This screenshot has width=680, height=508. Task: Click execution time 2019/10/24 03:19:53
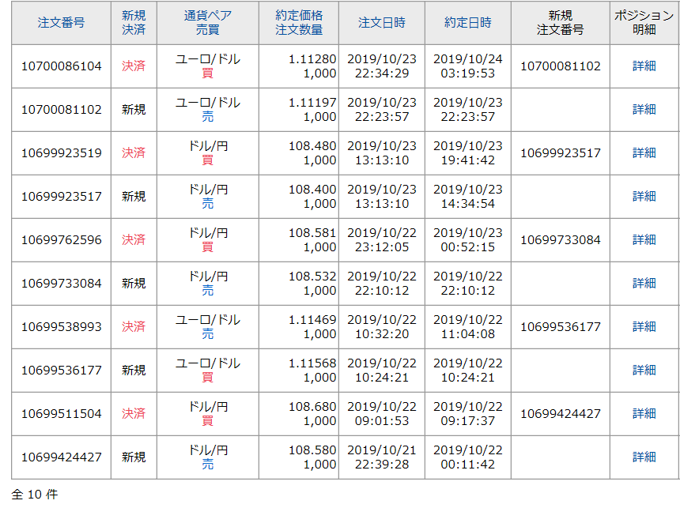click(467, 66)
